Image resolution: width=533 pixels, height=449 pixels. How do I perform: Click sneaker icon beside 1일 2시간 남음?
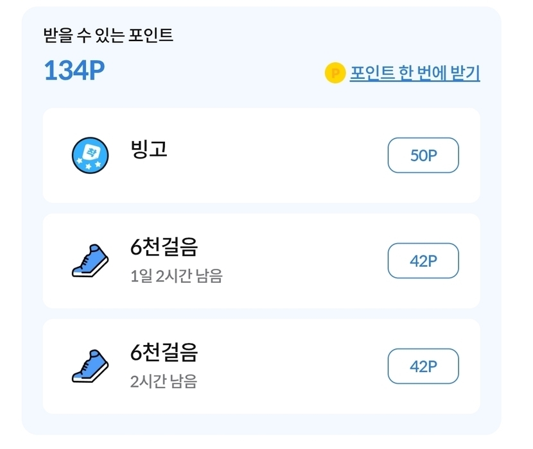click(x=89, y=261)
